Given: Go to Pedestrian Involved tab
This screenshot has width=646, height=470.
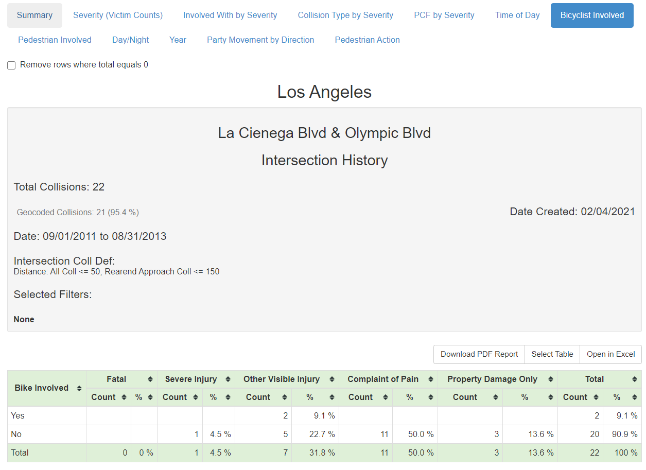Looking at the screenshot, I should coord(55,40).
